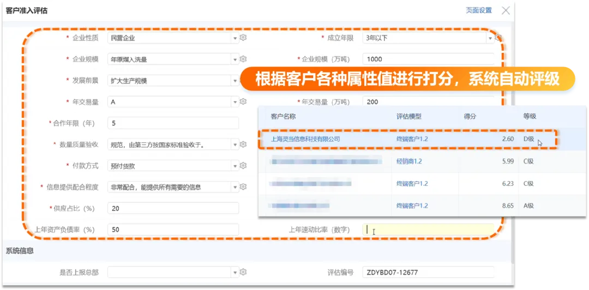
Task: Click the gear icon beside 年交易量 dropdown
Action: [x=243, y=101]
